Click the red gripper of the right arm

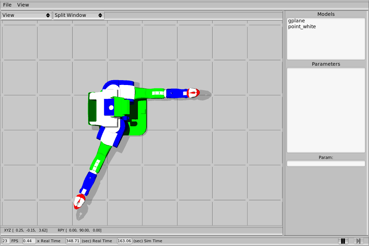[x=193, y=93]
